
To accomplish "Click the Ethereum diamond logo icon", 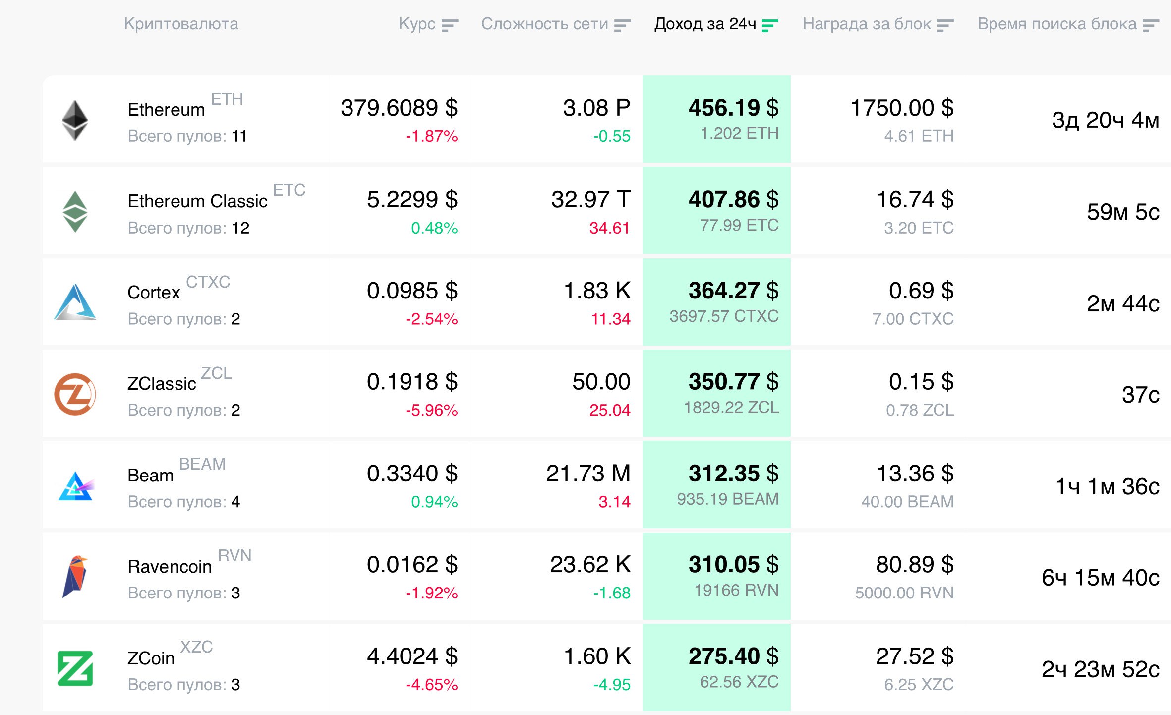I will [x=75, y=120].
